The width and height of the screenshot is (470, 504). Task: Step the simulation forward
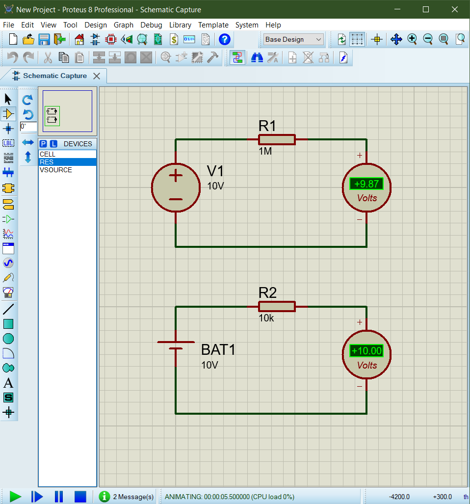tap(37, 497)
